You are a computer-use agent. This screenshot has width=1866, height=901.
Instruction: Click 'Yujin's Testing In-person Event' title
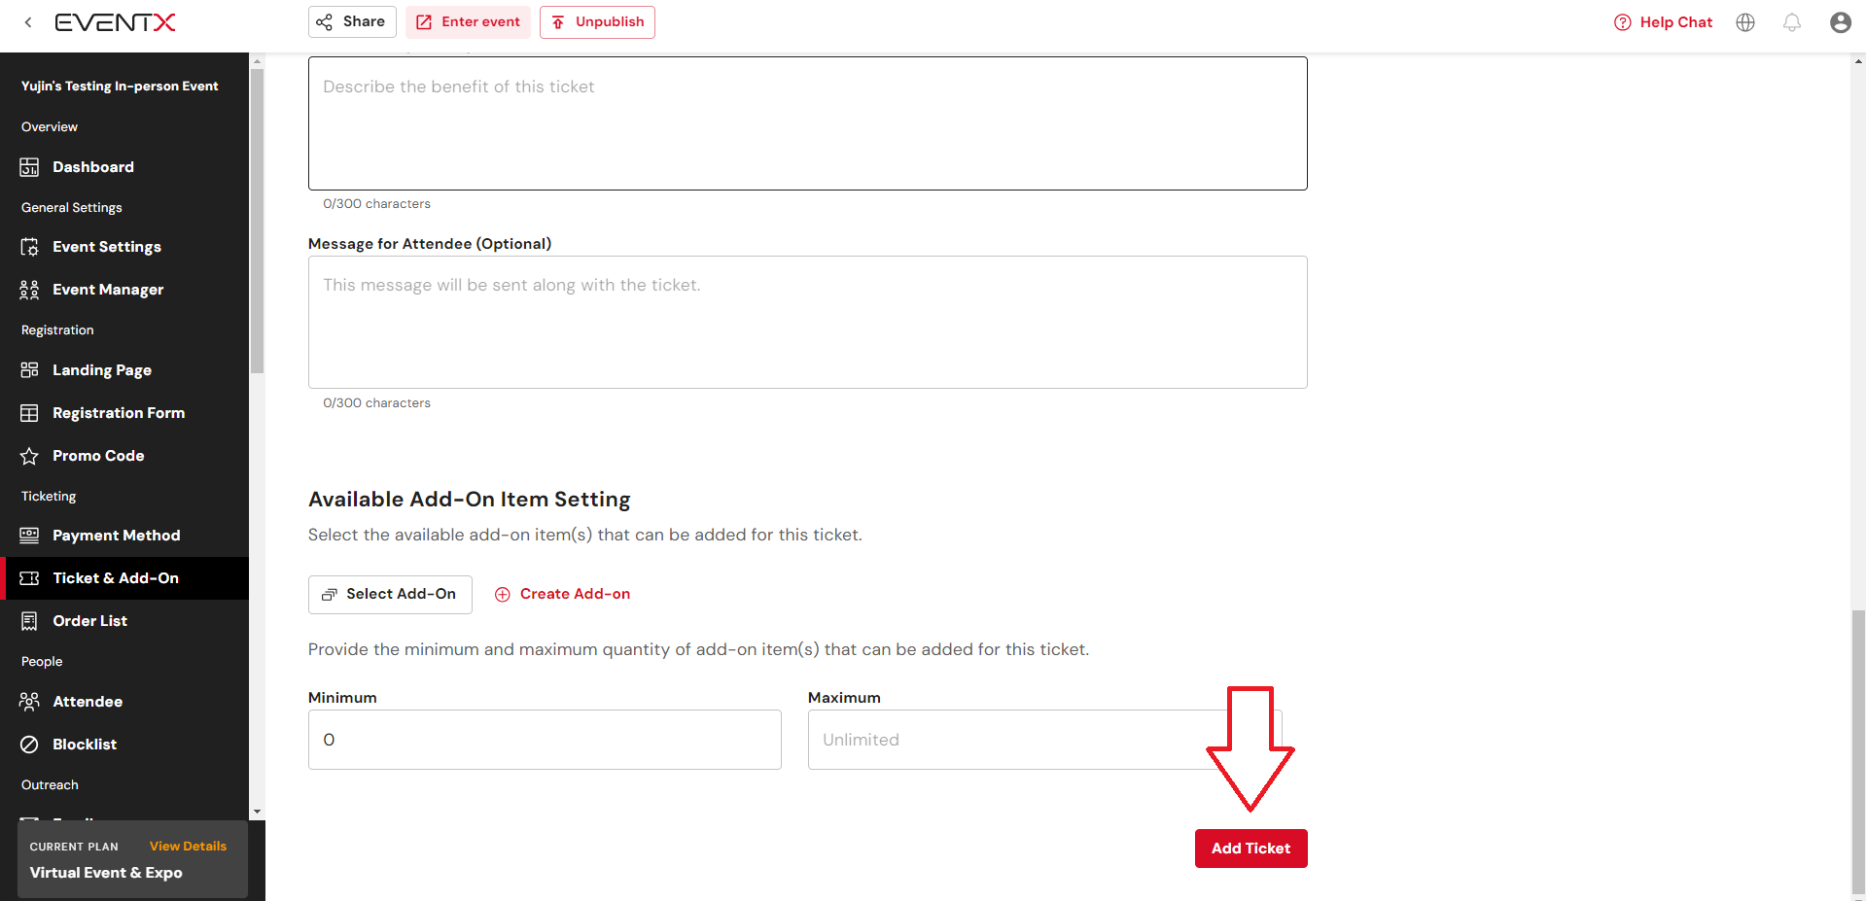120,86
